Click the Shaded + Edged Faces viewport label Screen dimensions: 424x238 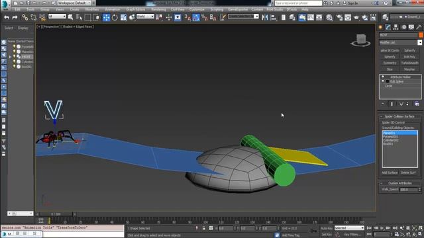click(x=78, y=26)
